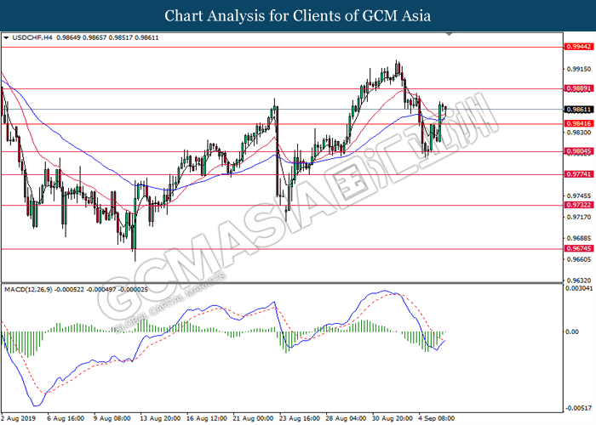Select the 0.98891 resistance price tag
The height and width of the screenshot is (425, 596).
pyautogui.click(x=577, y=88)
